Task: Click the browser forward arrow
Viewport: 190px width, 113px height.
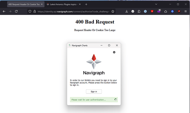Action: click(10, 11)
